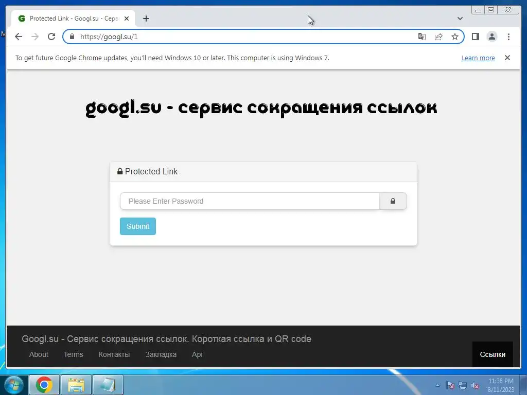This screenshot has width=527, height=395.
Task: Open File Explorer from the taskbar
Action: tap(76, 385)
